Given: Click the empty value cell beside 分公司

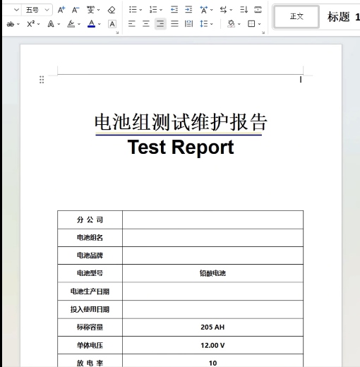Looking at the screenshot, I should pyautogui.click(x=212, y=219).
